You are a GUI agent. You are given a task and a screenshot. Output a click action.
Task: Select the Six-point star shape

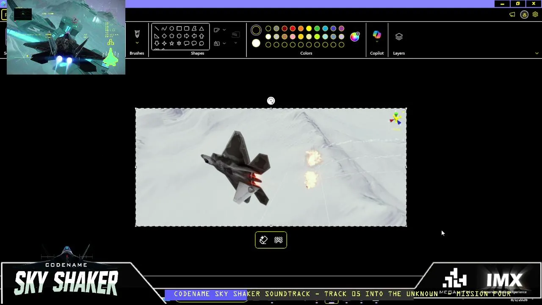coord(179,43)
